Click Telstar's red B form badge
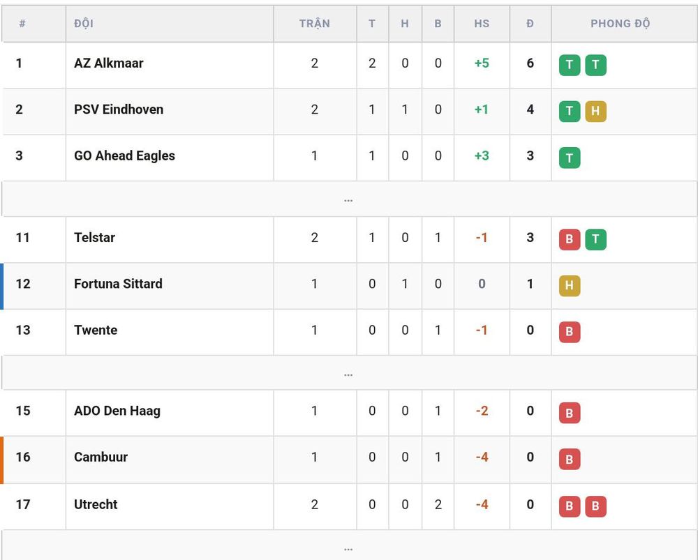698x560 pixels. [570, 239]
